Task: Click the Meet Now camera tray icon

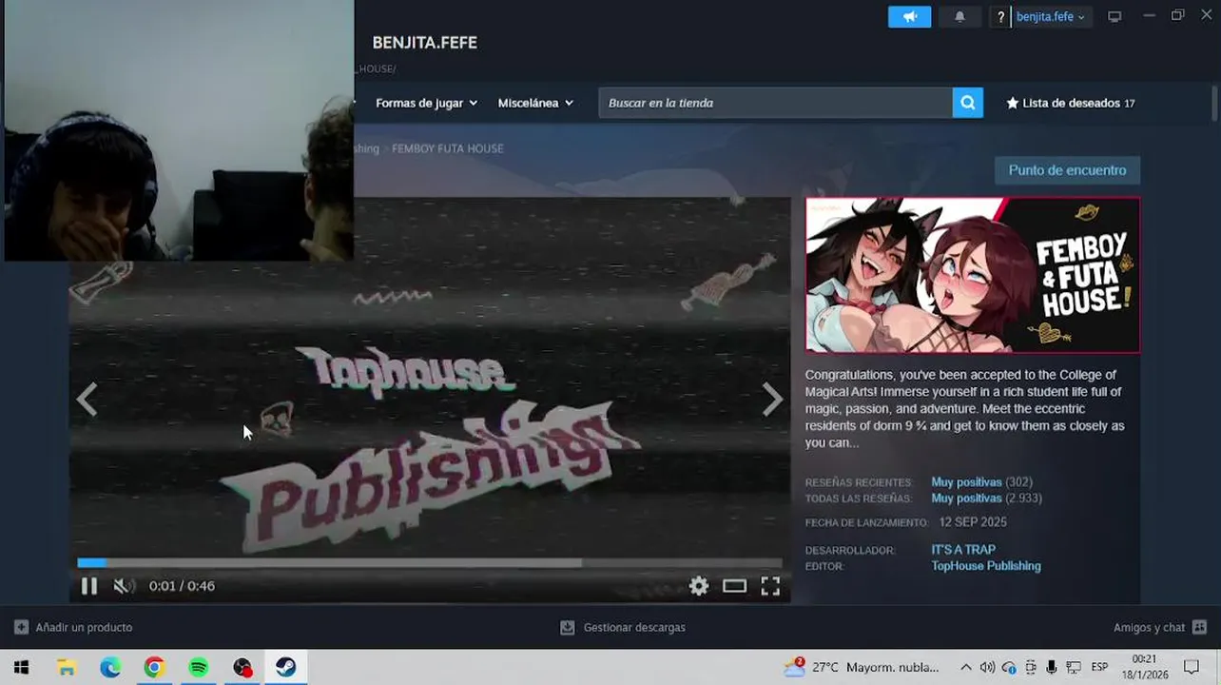Action: (x=1030, y=667)
